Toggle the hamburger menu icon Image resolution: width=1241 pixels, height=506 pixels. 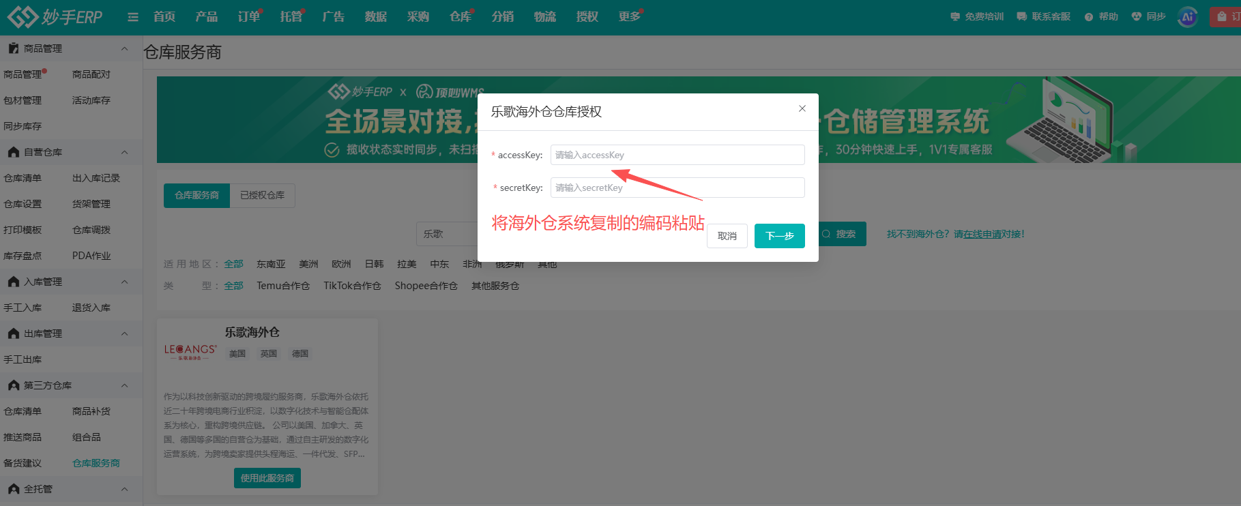pyautogui.click(x=133, y=17)
